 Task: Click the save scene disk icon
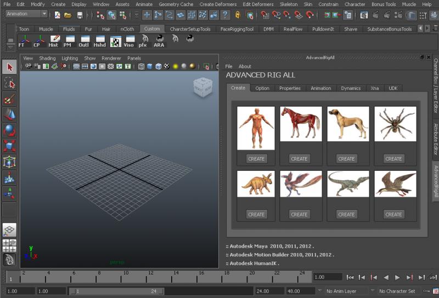(80, 15)
